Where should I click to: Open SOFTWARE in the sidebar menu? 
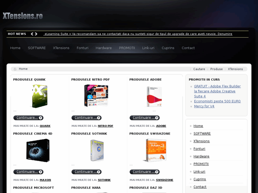click(x=202, y=134)
